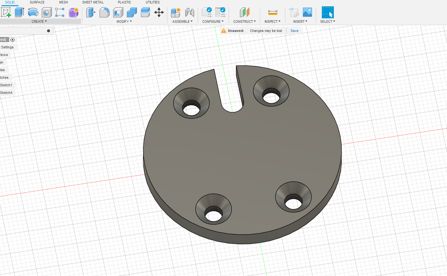Click the Insert Derive icon

point(294,12)
